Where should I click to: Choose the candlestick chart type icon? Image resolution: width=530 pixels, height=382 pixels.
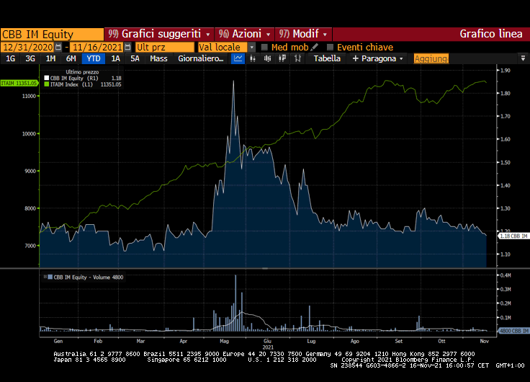coord(269,59)
